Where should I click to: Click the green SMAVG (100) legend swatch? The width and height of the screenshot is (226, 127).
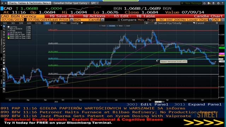[x=8, y=36]
